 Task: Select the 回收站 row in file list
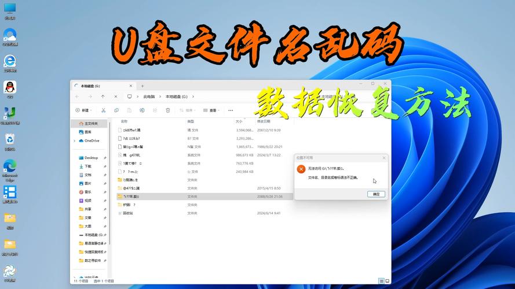[204, 213]
